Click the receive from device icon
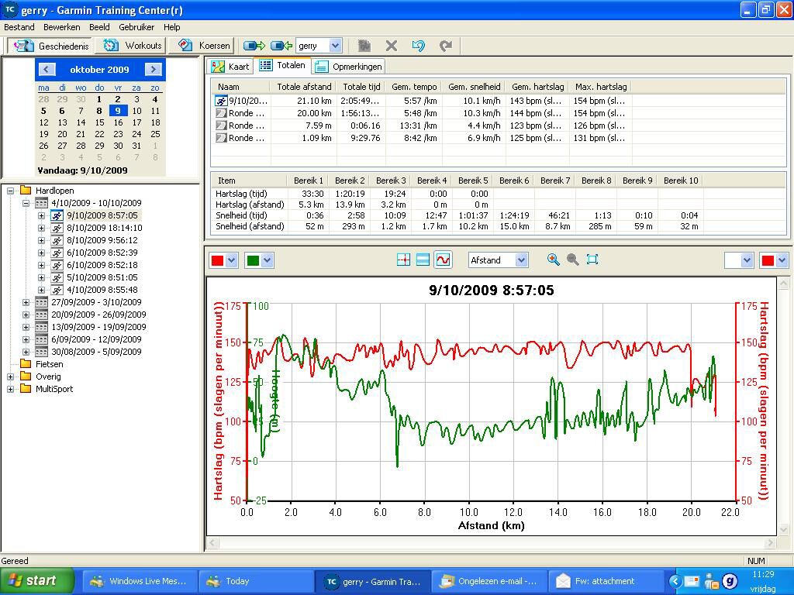Image resolution: width=794 pixels, height=595 pixels. click(x=281, y=46)
